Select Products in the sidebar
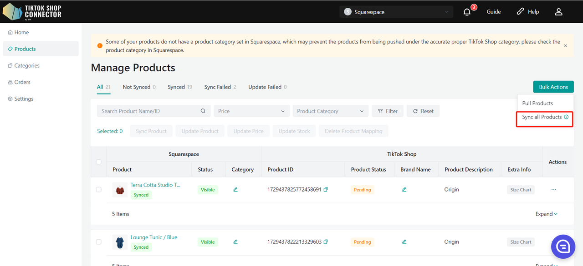The image size is (583, 266). pos(41,49)
